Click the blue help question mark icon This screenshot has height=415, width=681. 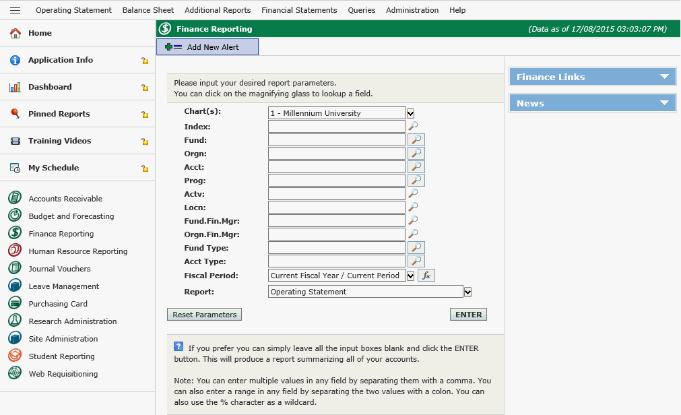179,347
